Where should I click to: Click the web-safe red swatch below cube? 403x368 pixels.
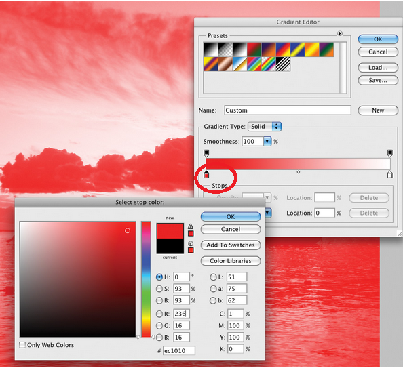pos(191,250)
